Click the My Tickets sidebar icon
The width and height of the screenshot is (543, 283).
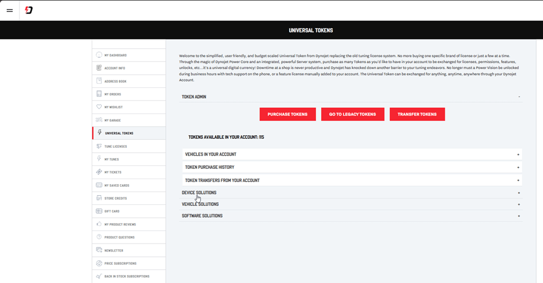coord(99,172)
